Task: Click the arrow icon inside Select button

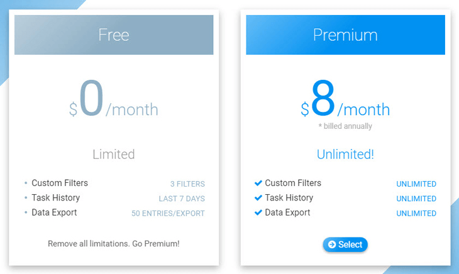Action: pos(332,244)
